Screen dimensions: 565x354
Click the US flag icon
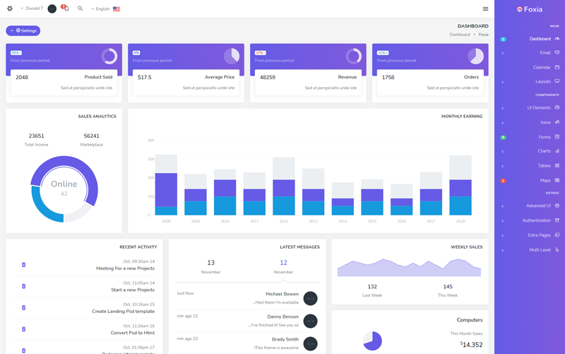(x=117, y=9)
